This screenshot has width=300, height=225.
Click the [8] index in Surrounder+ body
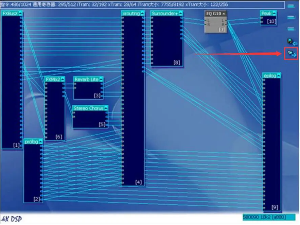pos(177,63)
